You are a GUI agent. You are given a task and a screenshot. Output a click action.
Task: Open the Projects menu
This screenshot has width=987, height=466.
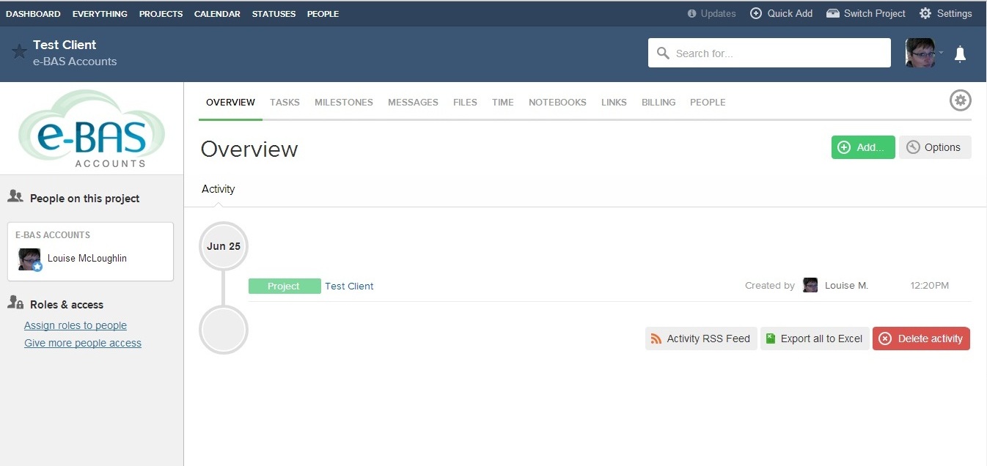tap(161, 14)
